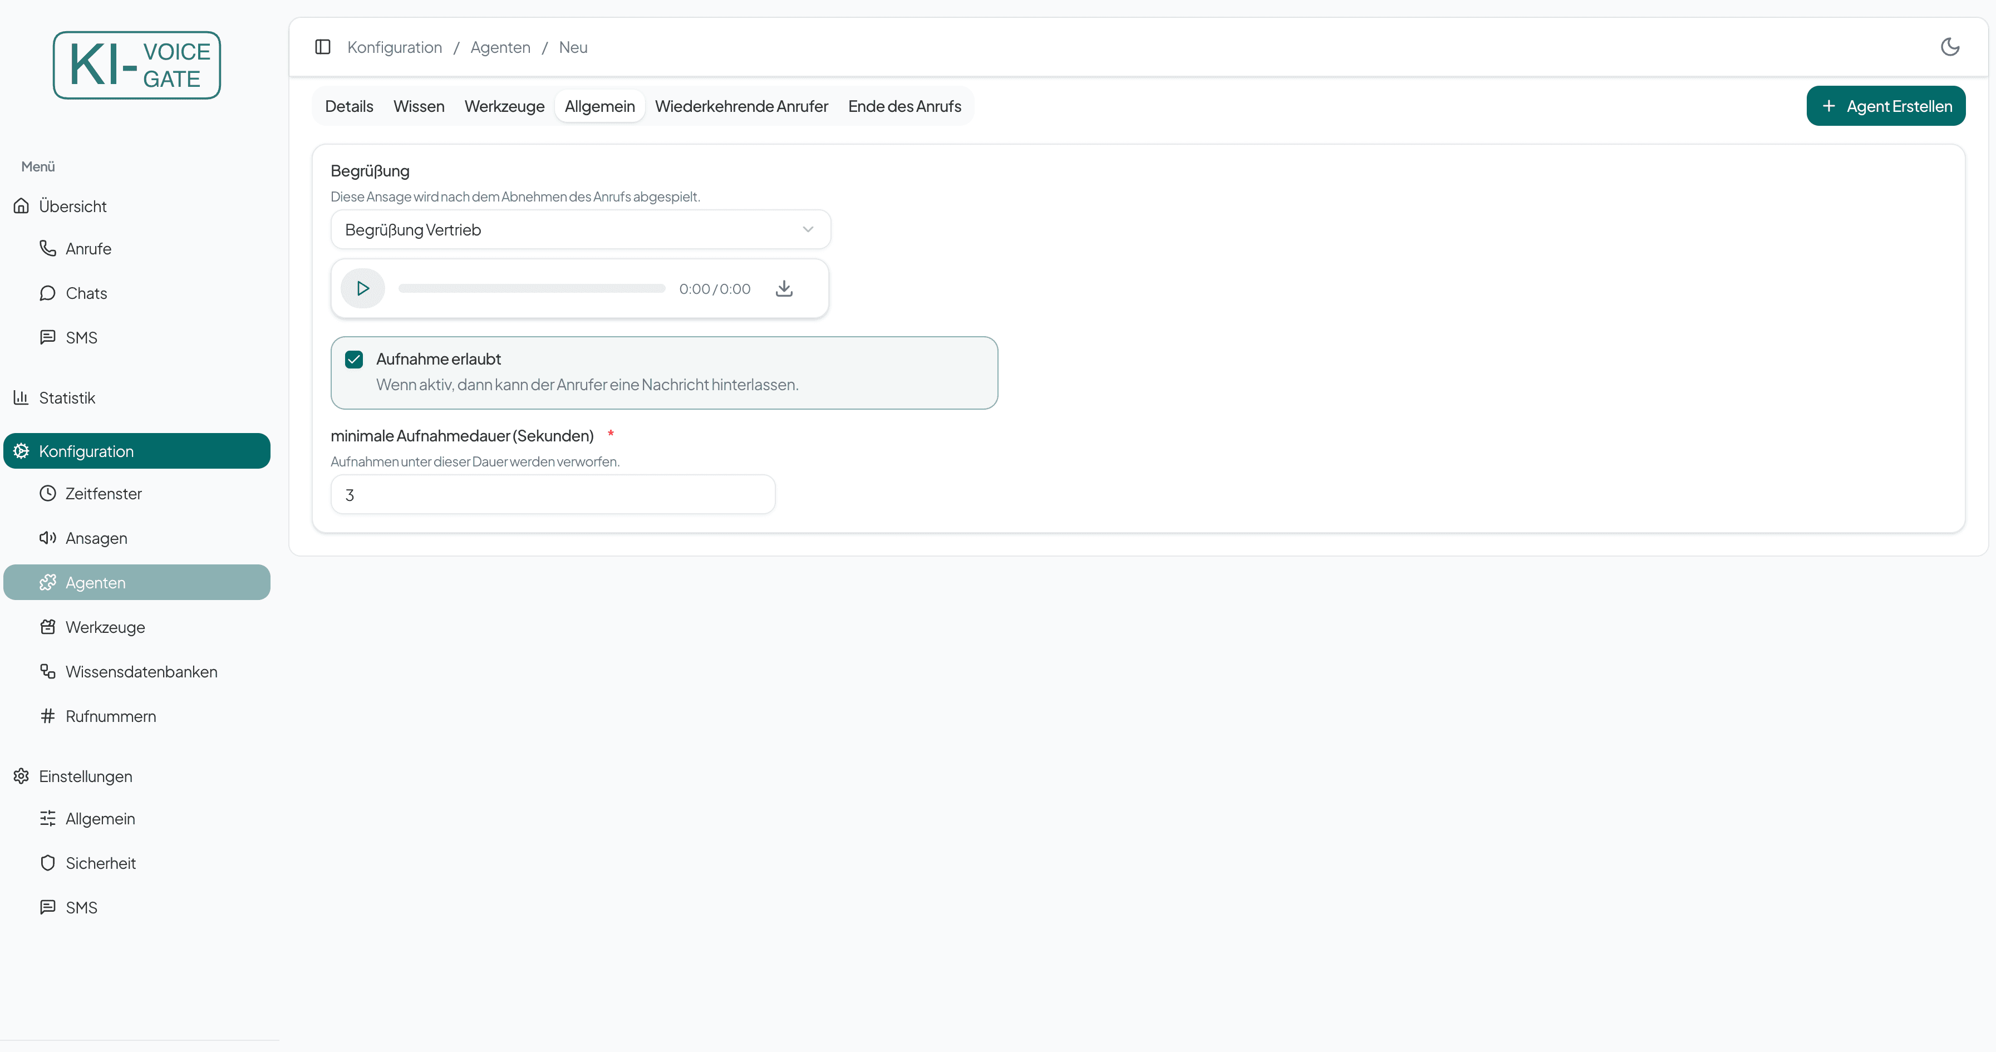Viewport: 1996px width, 1052px height.
Task: Open Anrufe phone icon in sidebar
Action: point(48,249)
